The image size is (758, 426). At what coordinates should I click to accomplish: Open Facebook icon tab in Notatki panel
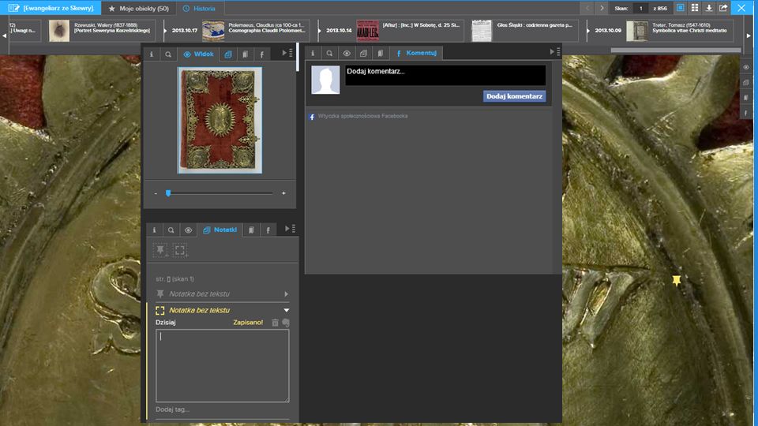(268, 230)
